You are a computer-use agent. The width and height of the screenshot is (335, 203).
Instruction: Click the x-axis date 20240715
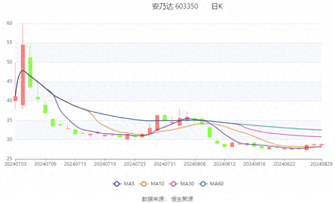75,164
